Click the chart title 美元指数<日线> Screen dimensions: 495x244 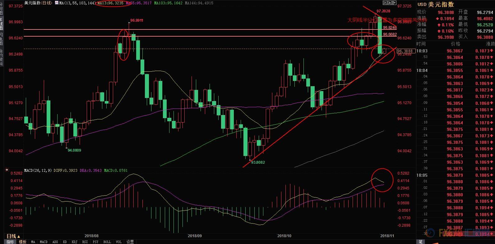pos(38,3)
